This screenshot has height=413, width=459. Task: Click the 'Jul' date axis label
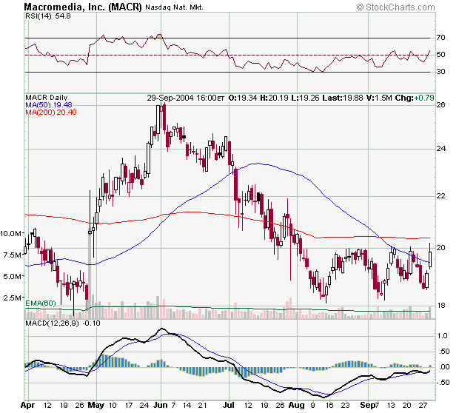(x=229, y=406)
